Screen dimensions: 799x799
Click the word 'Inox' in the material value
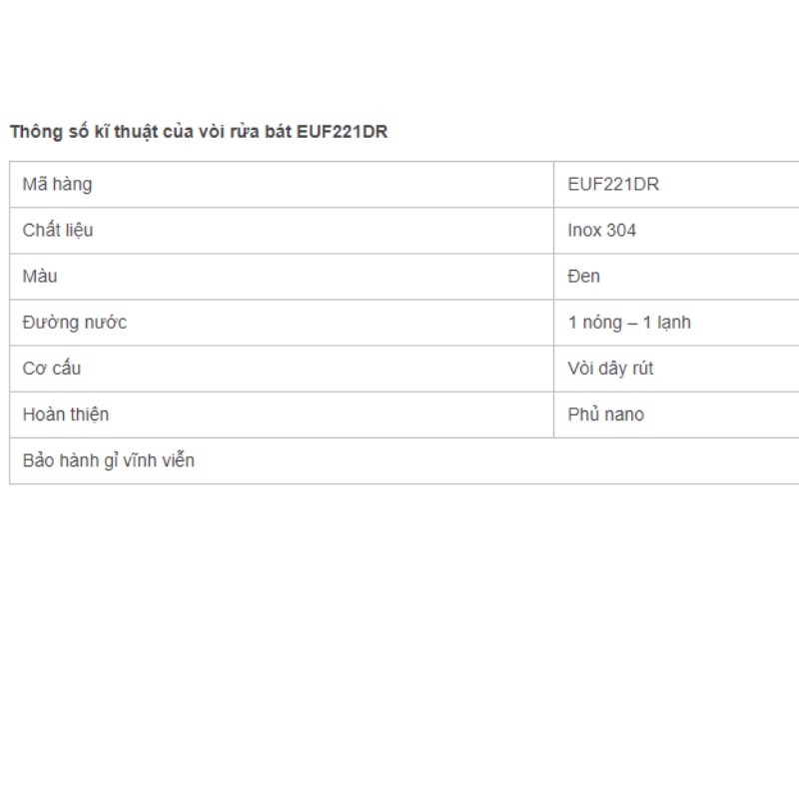(585, 231)
